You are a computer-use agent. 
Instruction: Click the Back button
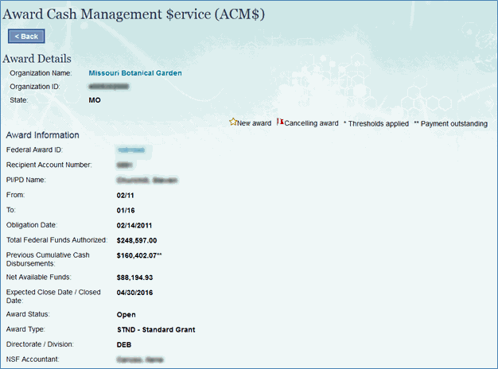coord(26,37)
